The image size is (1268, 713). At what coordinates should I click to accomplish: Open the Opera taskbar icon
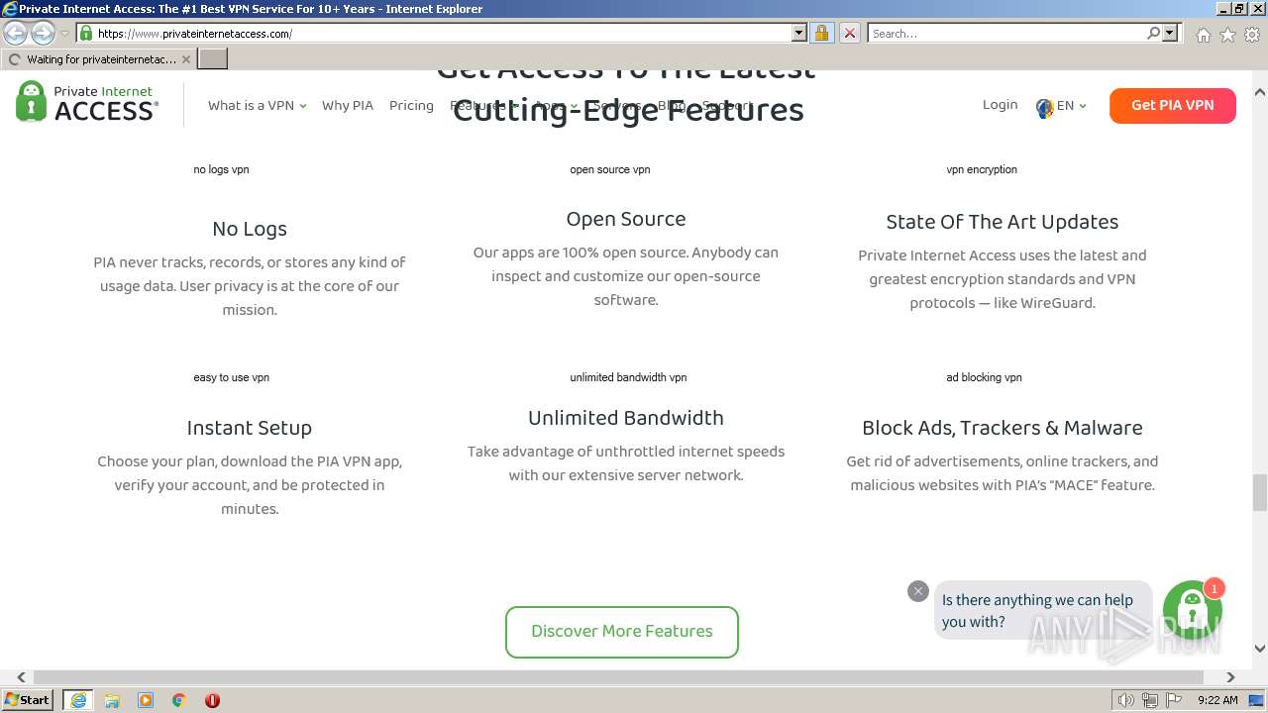212,700
